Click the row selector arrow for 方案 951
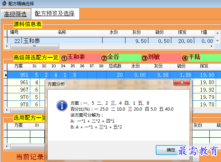Image resolution: width=221 pixels, height=162 pixels. tap(6, 75)
